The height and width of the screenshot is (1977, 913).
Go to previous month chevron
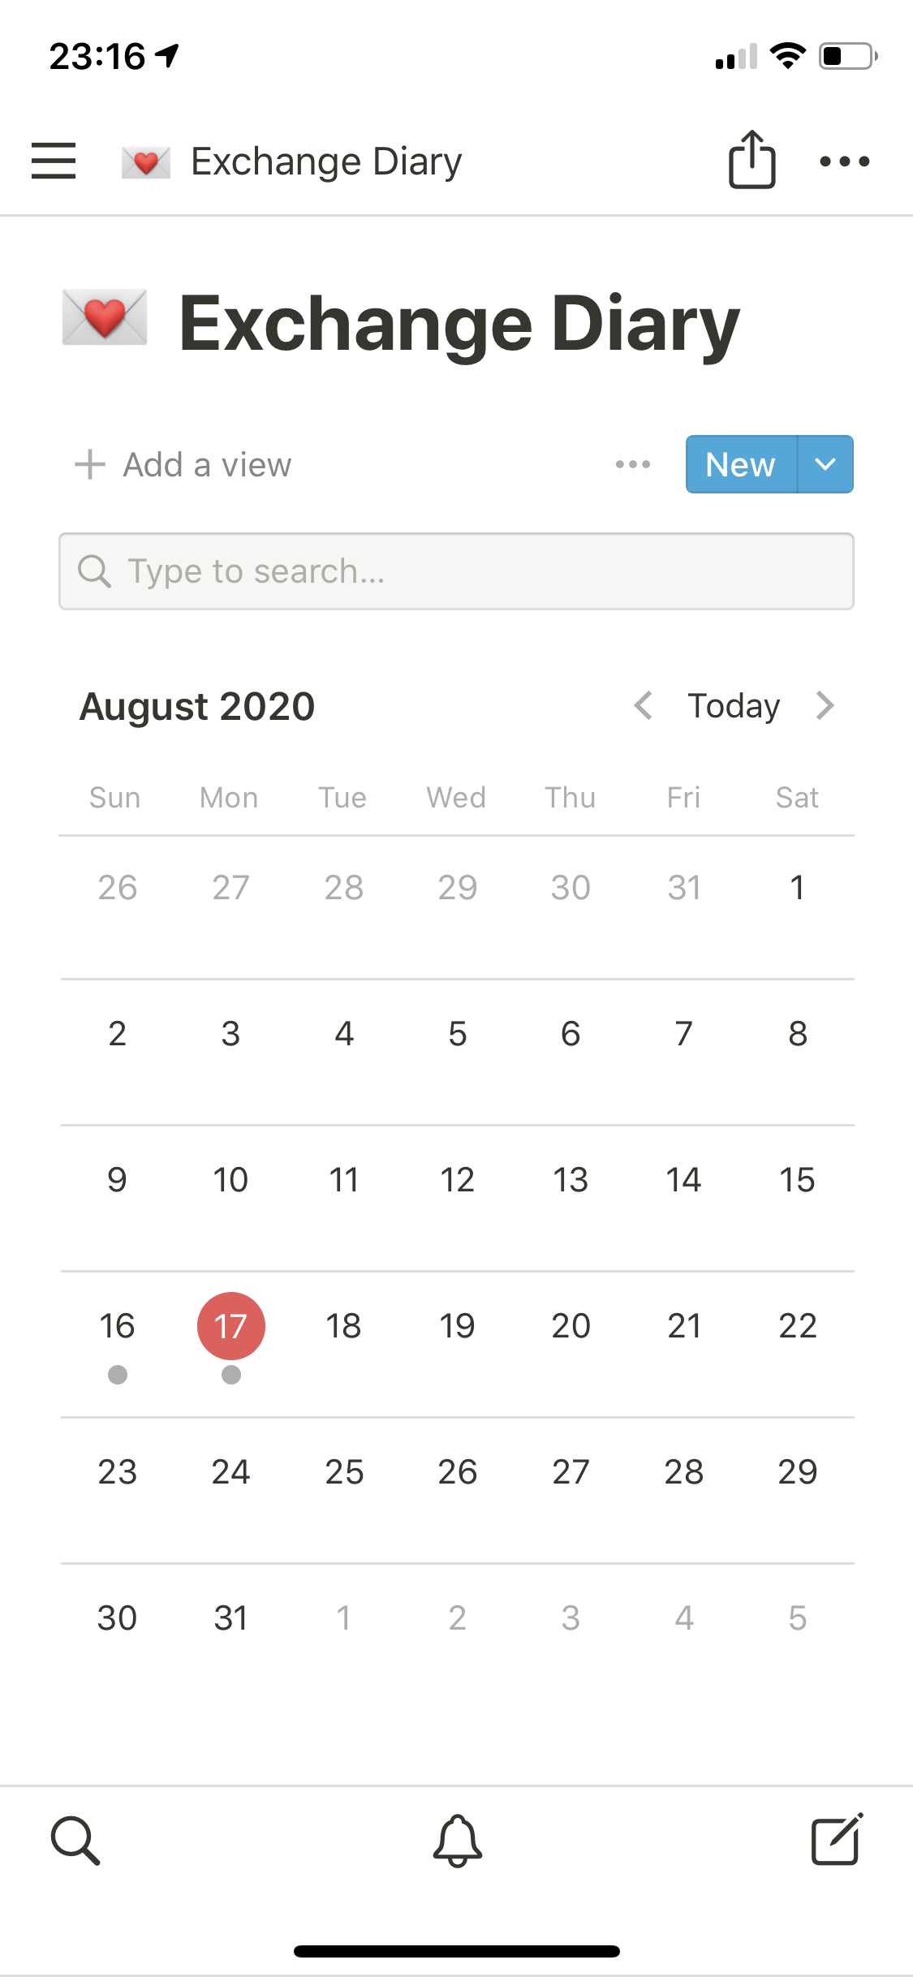(x=644, y=705)
